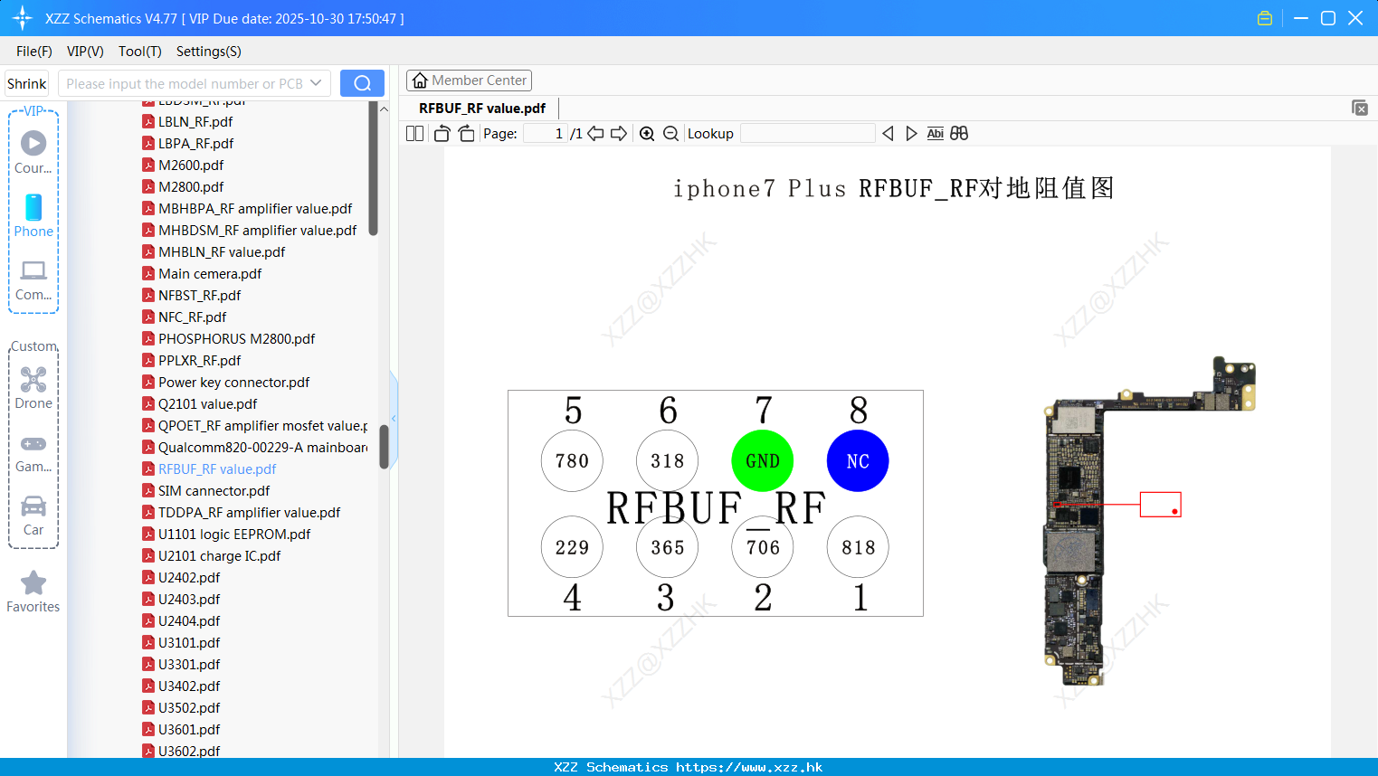Rotate page clockwise icon
The width and height of the screenshot is (1378, 776).
tap(466, 133)
